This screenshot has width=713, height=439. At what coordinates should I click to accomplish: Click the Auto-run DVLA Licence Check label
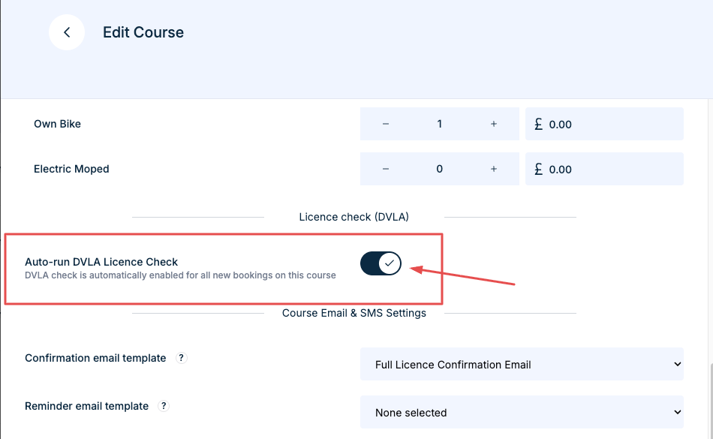pos(101,261)
